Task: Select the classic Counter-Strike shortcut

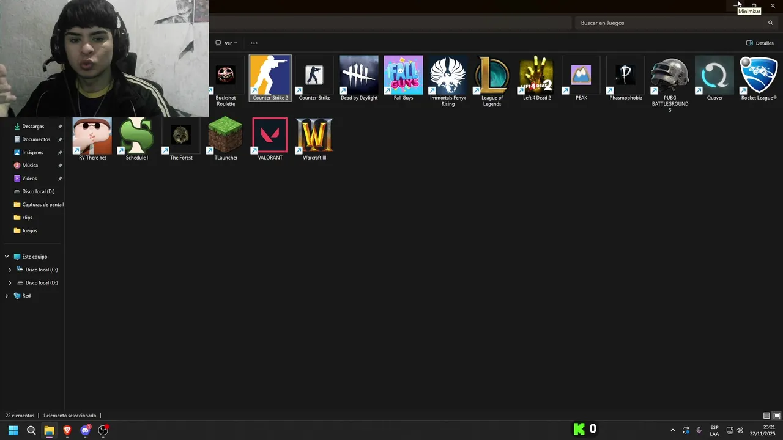Action: 314,78
